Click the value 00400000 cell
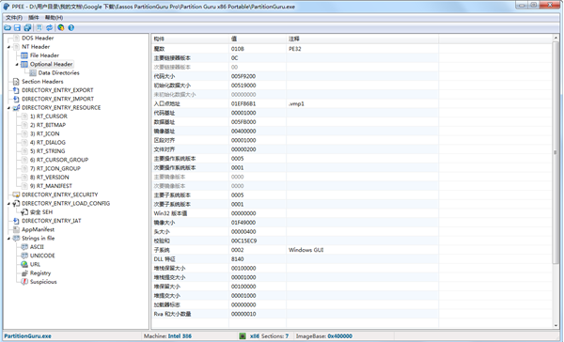This screenshot has height=342, width=564. pos(243,132)
